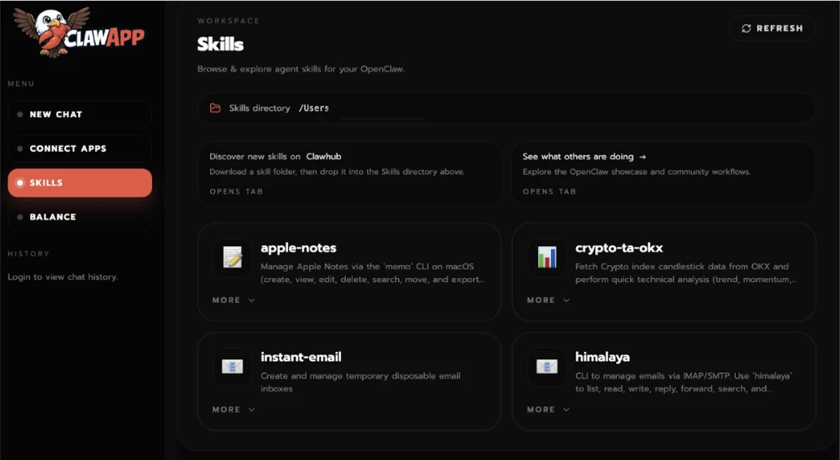840x460 pixels.
Task: Open the Balance menu item
Action: (79, 217)
